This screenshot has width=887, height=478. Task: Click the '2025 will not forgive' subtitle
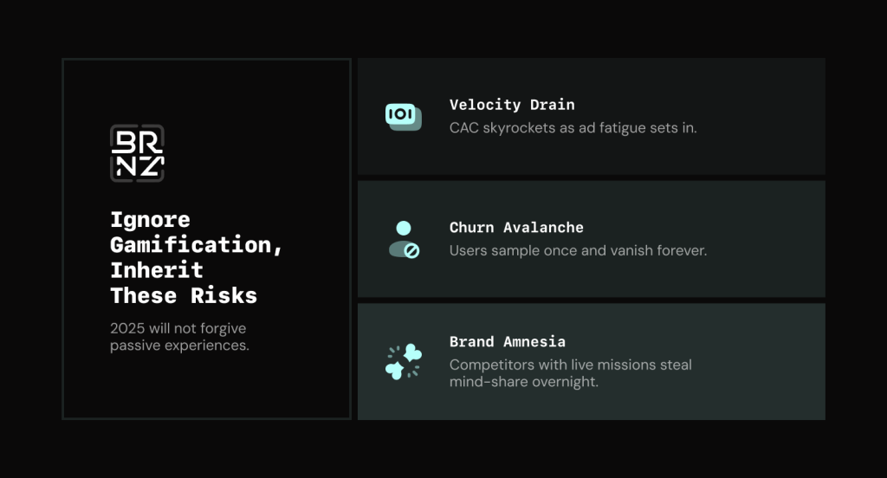(x=178, y=328)
